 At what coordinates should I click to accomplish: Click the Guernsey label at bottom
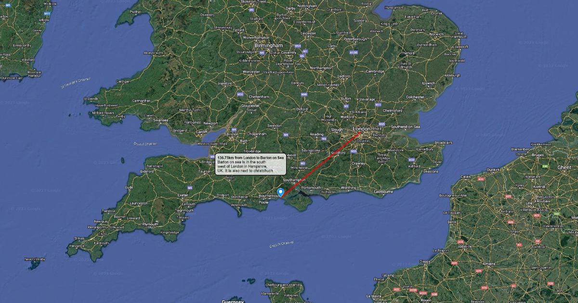(x=233, y=301)
